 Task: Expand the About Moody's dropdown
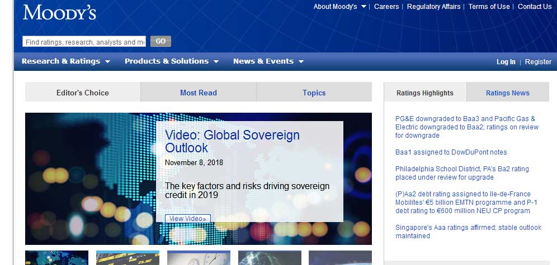(x=339, y=7)
